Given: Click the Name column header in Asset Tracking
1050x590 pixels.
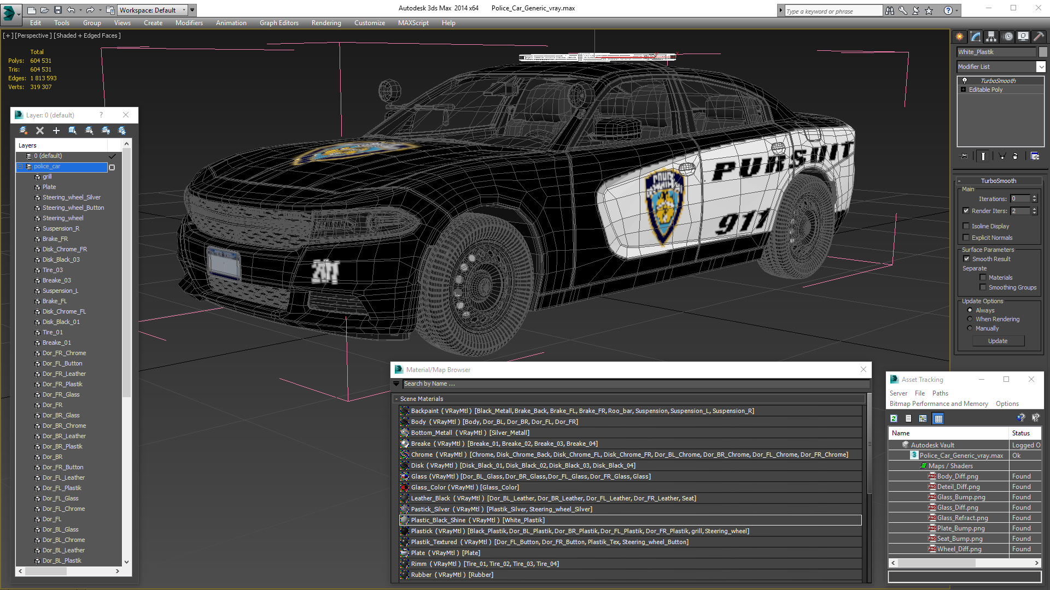Looking at the screenshot, I should (948, 433).
